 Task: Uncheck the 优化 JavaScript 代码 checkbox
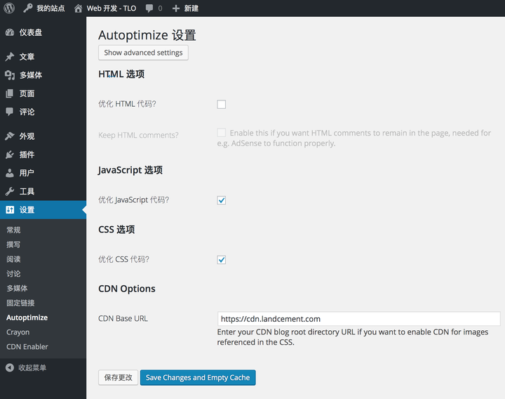point(222,200)
